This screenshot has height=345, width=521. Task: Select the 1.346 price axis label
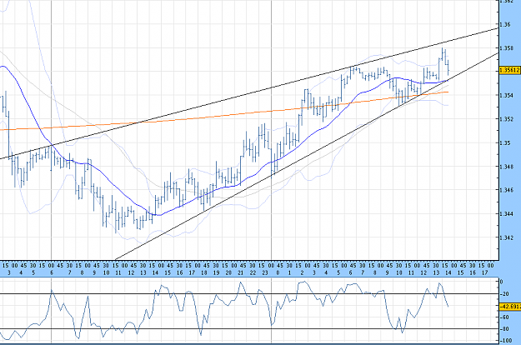[507, 190]
